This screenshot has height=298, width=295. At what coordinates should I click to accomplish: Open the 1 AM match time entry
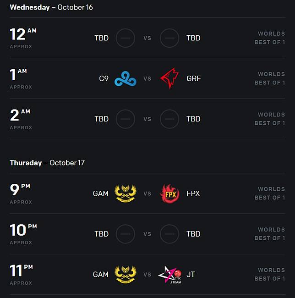tap(20, 78)
